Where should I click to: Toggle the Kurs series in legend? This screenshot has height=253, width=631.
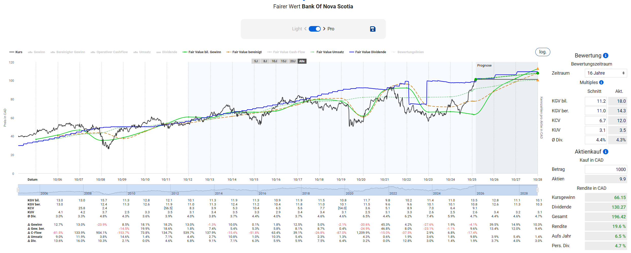pos(16,52)
